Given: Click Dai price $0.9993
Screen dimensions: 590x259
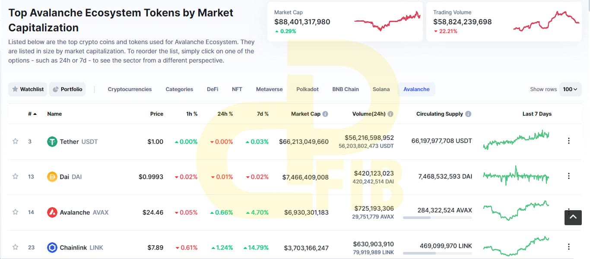Looking at the screenshot, I should pos(151,177).
